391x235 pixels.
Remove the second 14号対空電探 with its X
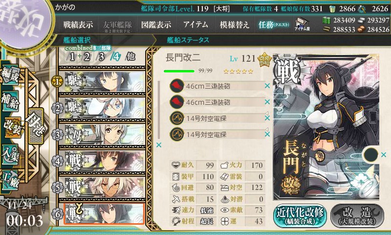[x=267, y=134]
